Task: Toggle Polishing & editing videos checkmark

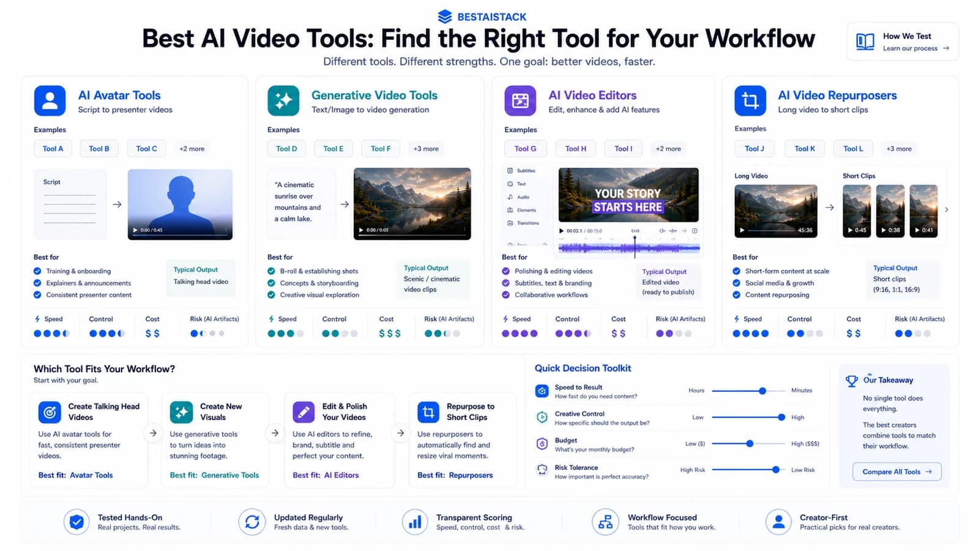Action: 505,271
